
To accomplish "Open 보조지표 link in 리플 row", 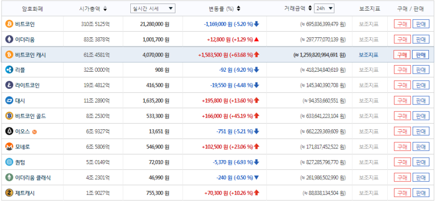I will tap(369, 70).
